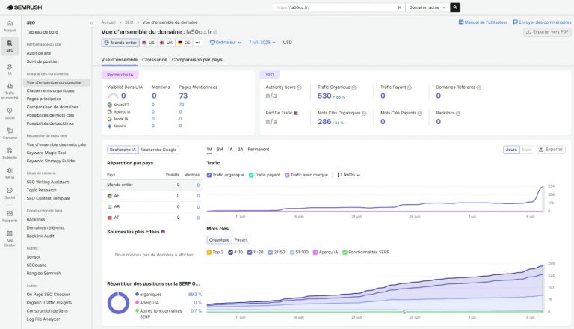Select 2A time range

click(240, 150)
